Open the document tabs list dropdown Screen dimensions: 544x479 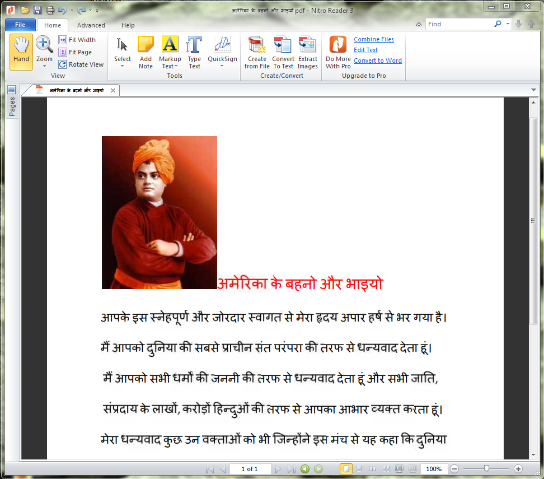(x=533, y=90)
